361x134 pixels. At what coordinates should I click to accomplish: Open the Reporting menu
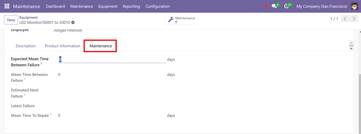coord(131,6)
